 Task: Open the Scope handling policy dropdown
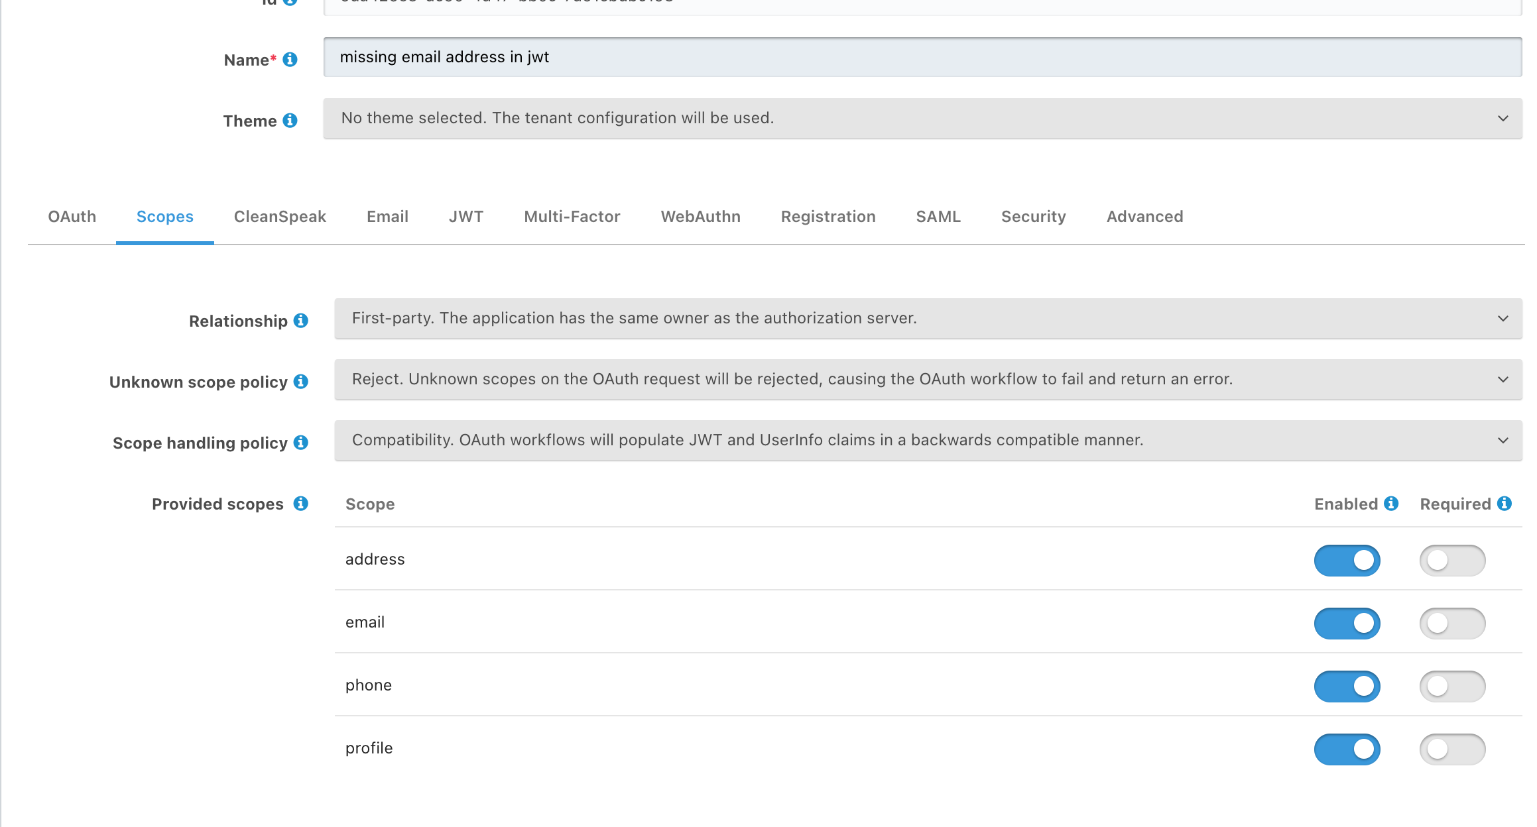928,441
